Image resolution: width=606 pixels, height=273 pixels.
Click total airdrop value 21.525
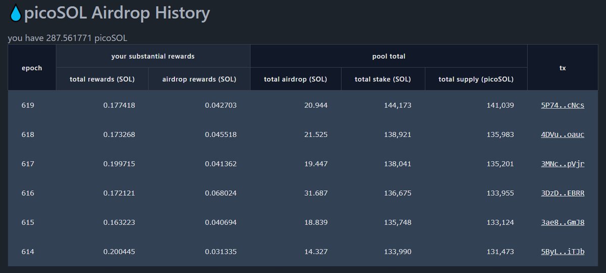[x=316, y=135]
